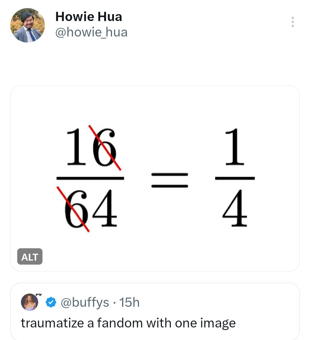Click the crossed-out 6 in the numerator 16
Screen dimensions: 310x340
coord(105,147)
